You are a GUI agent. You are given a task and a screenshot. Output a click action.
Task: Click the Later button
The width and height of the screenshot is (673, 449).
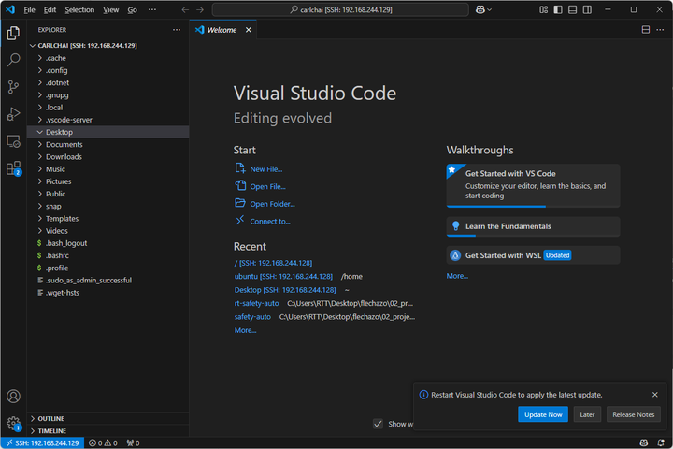coord(587,414)
